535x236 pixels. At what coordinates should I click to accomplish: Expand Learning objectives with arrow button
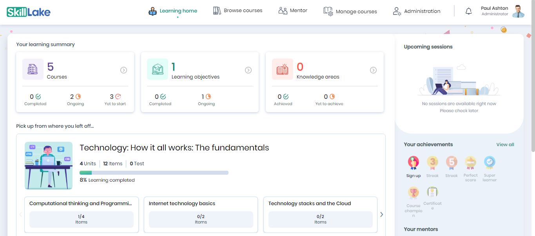point(248,70)
